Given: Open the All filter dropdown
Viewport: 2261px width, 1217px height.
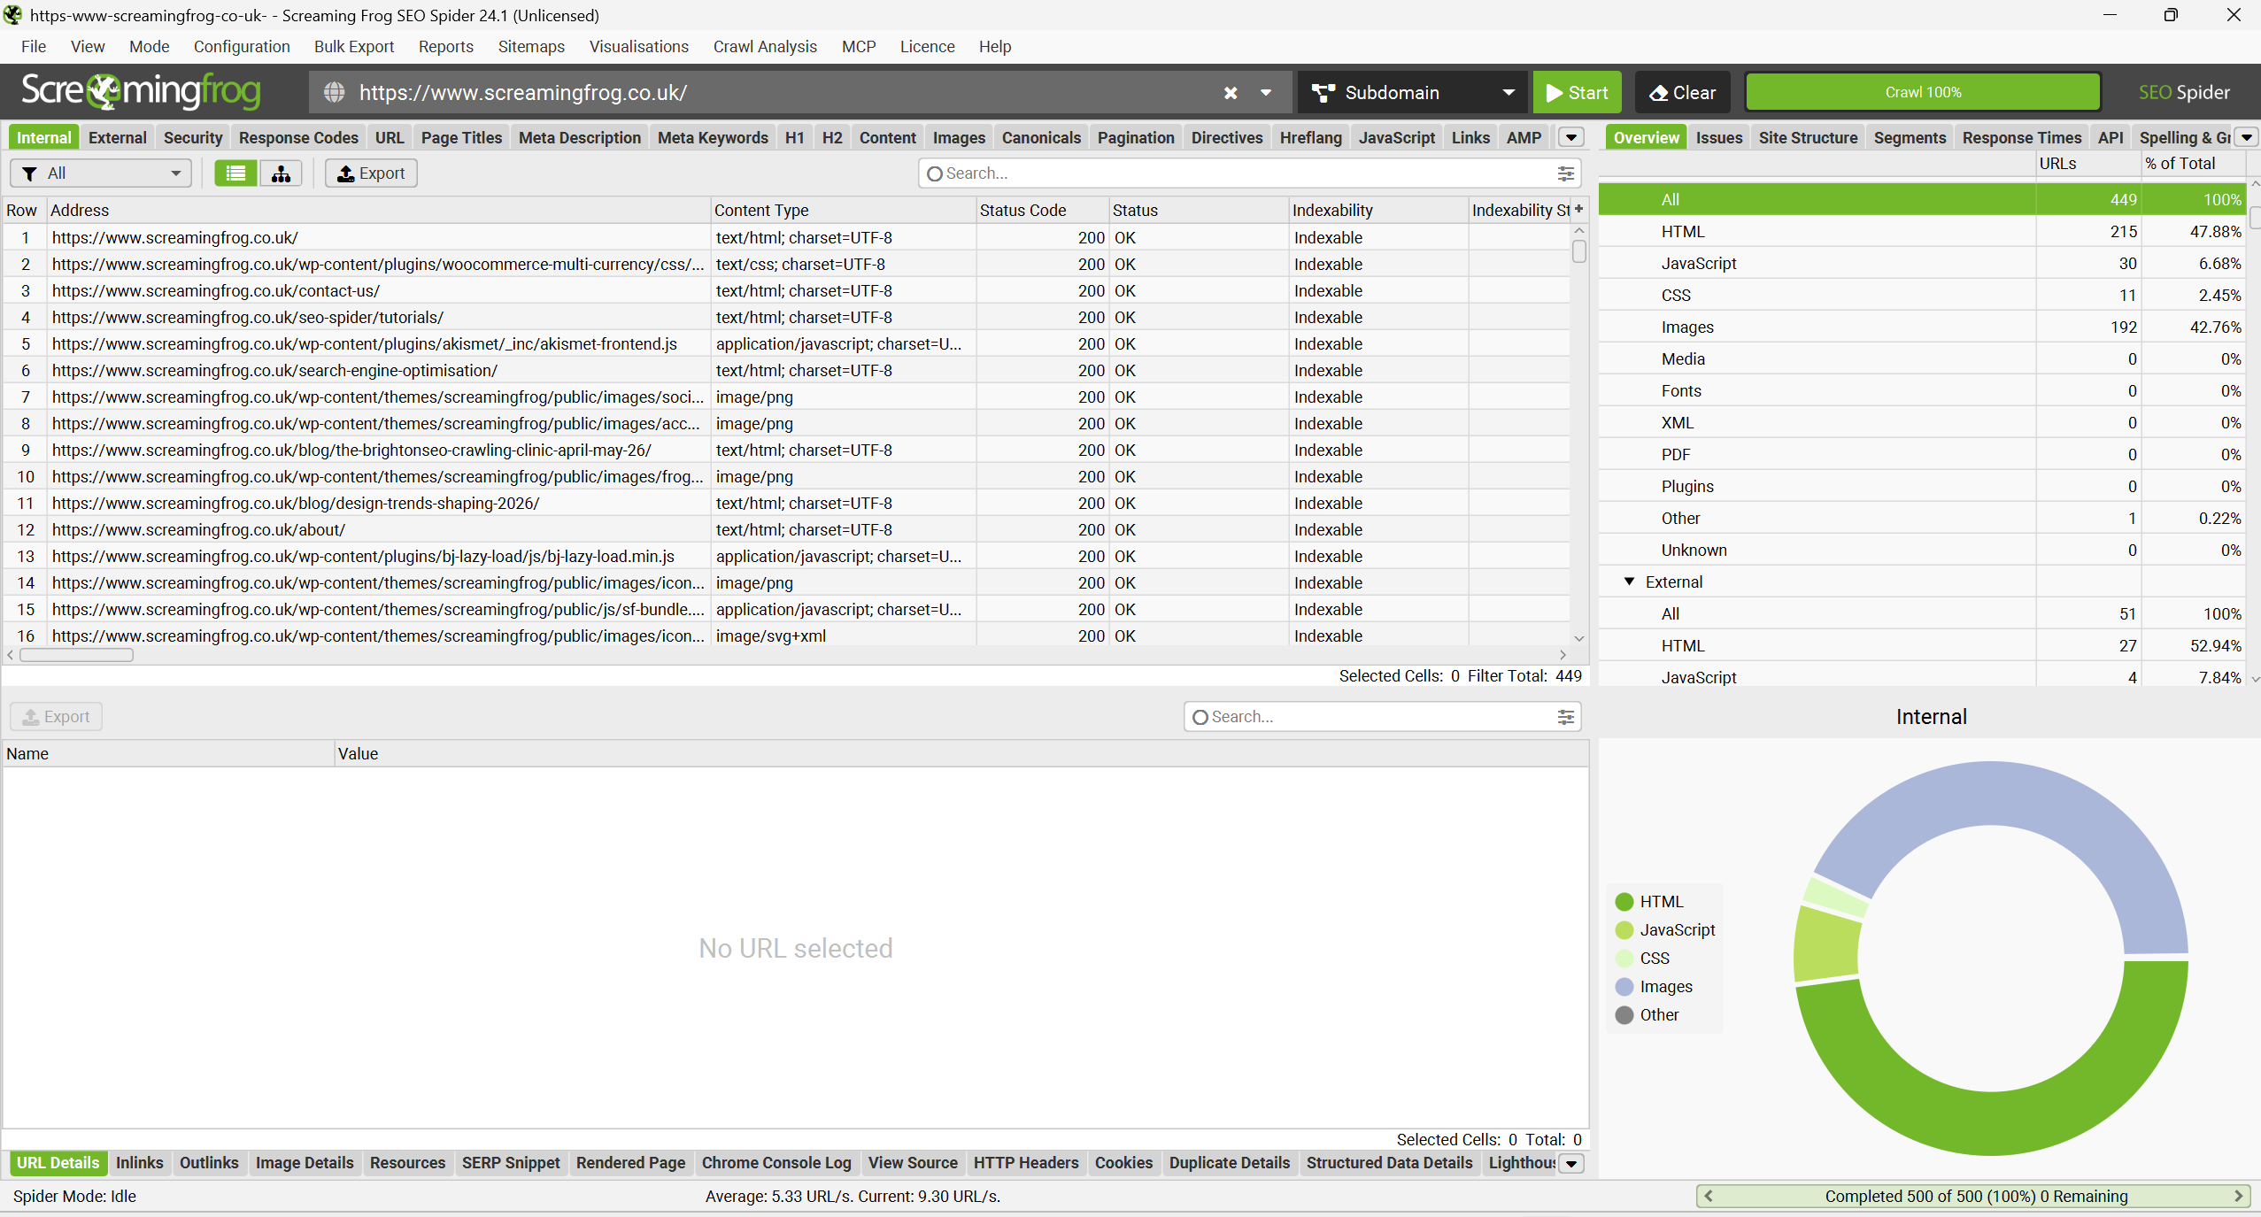Looking at the screenshot, I should [x=101, y=173].
